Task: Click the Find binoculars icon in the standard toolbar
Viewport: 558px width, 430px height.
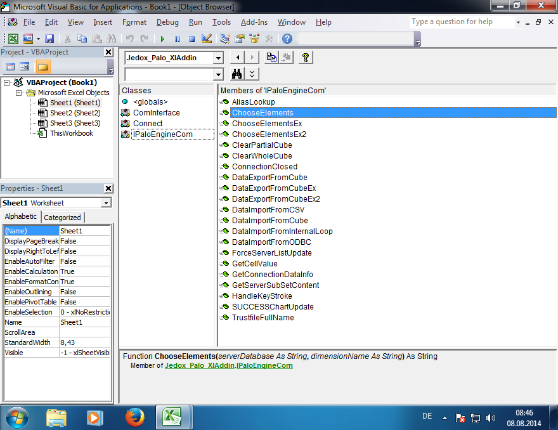Action: coord(112,39)
